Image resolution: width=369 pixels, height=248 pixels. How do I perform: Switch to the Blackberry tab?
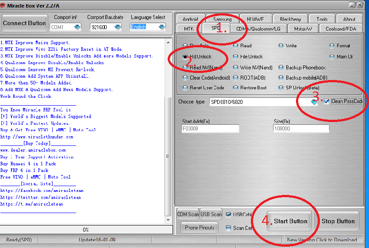[x=290, y=19]
